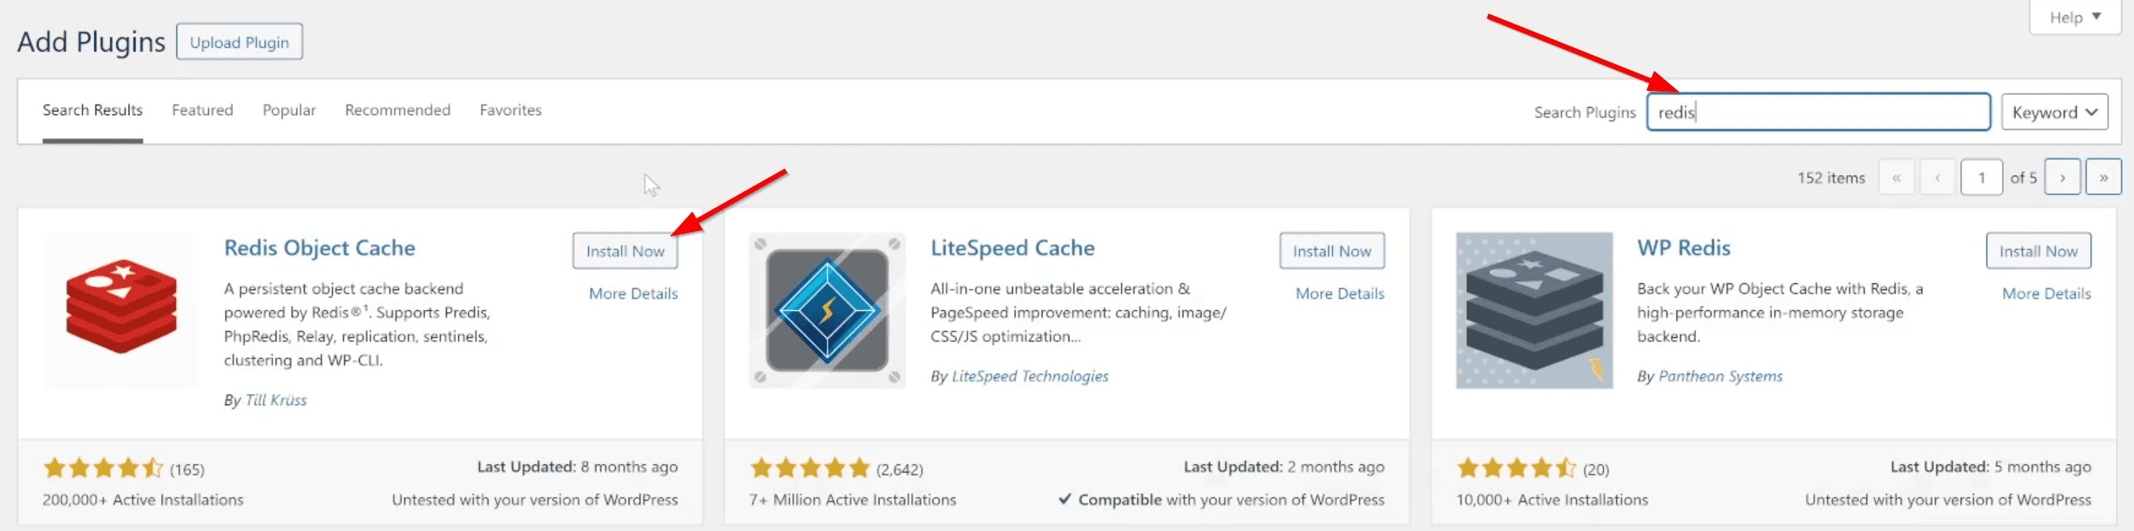This screenshot has width=2134, height=531.
Task: Install the Redis Object Cache plugin
Action: (x=625, y=250)
